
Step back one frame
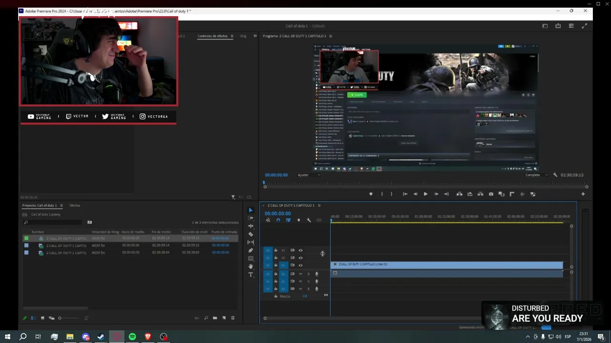415,194
